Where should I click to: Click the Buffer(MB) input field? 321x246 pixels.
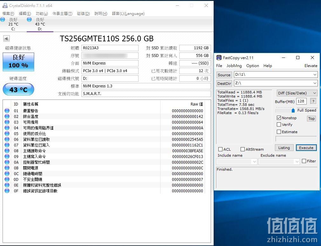pos(301,101)
